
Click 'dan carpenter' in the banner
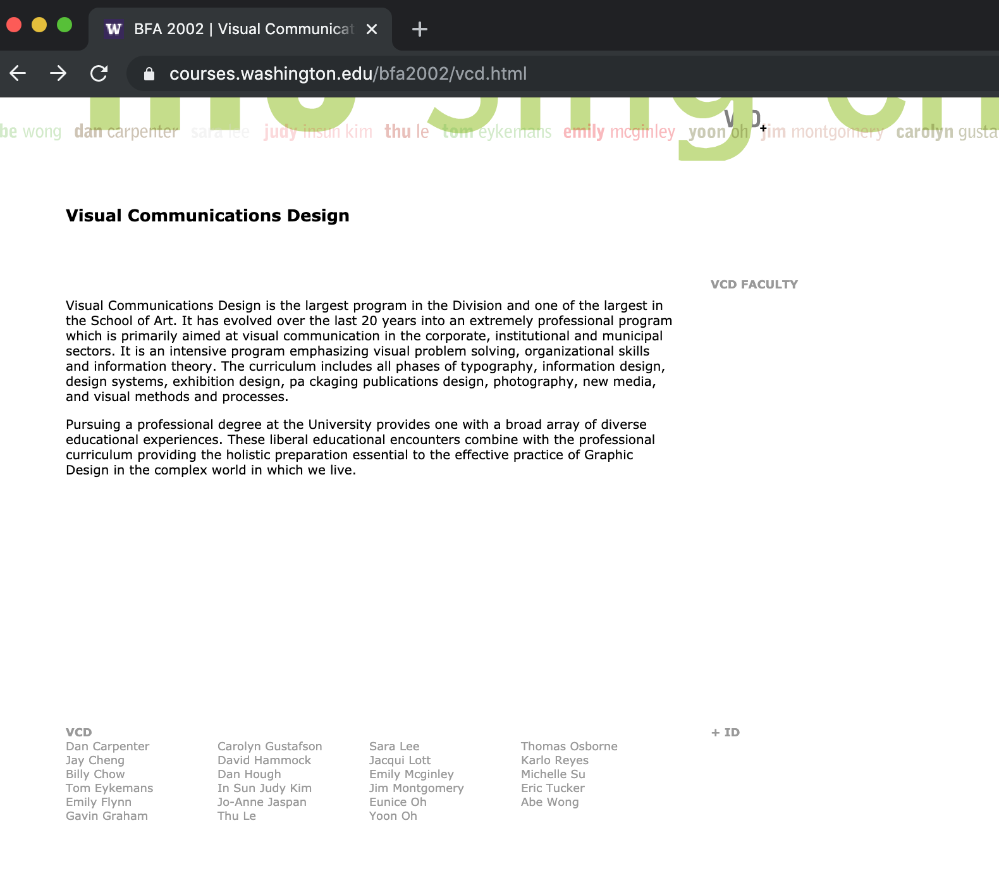(x=126, y=132)
